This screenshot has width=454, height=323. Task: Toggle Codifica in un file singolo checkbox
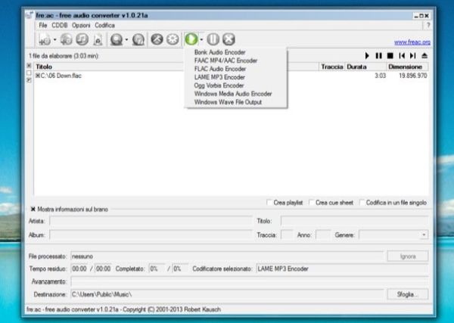point(362,202)
